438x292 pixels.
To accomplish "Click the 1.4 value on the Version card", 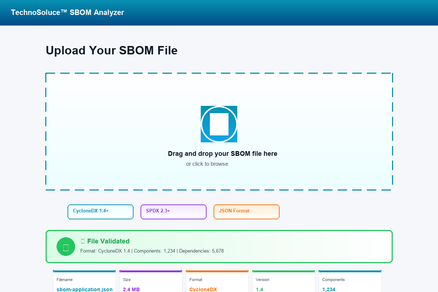I will (260, 289).
